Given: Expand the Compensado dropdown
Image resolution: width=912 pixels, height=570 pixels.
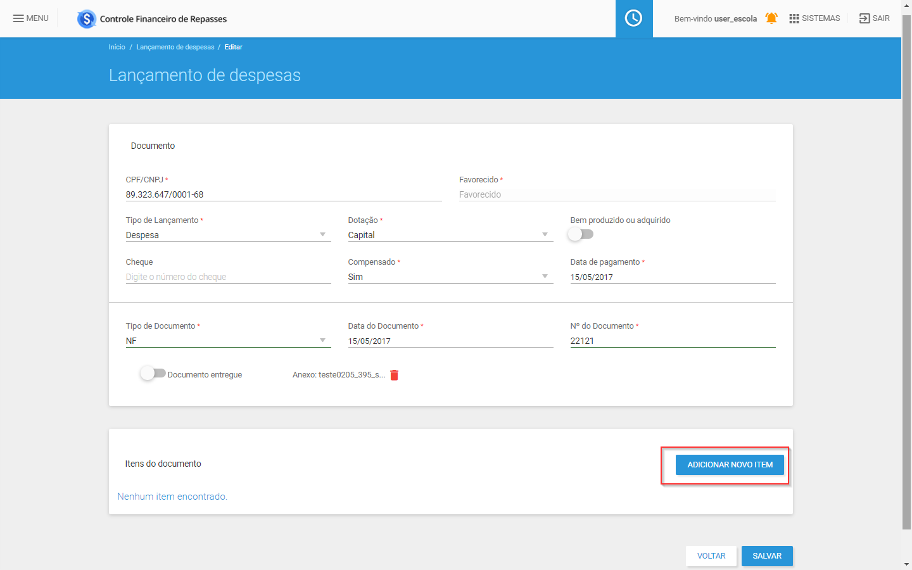Looking at the screenshot, I should click(545, 277).
